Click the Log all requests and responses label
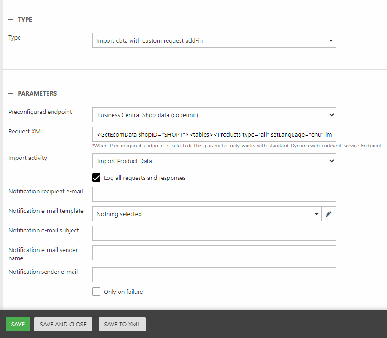 145,178
